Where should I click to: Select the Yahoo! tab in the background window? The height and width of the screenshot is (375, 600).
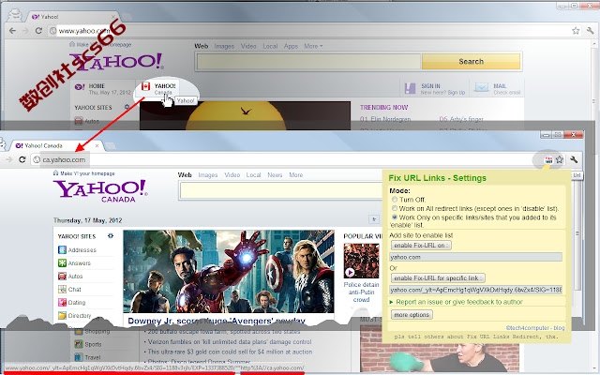(x=73, y=17)
